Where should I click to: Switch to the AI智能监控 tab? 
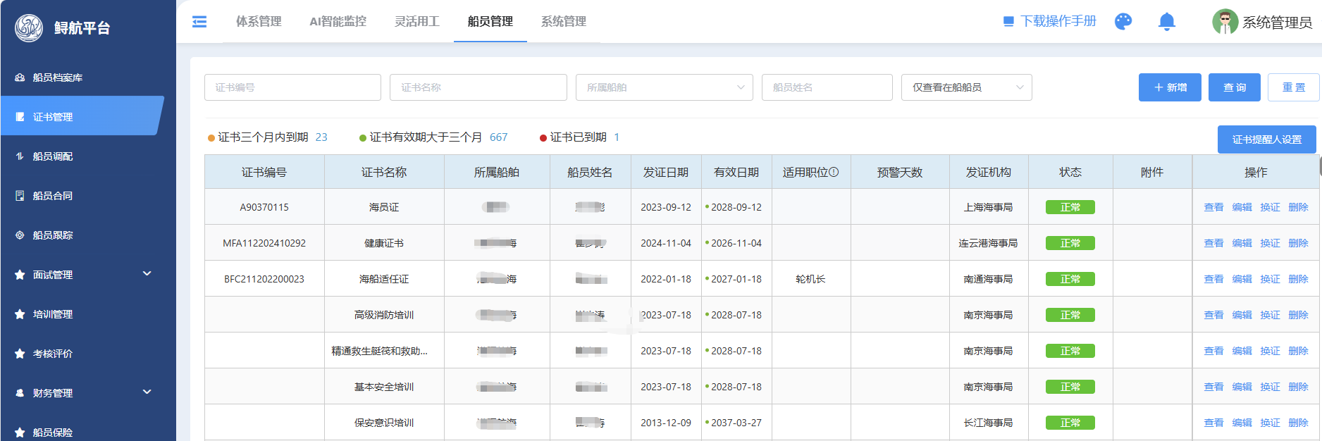[338, 22]
